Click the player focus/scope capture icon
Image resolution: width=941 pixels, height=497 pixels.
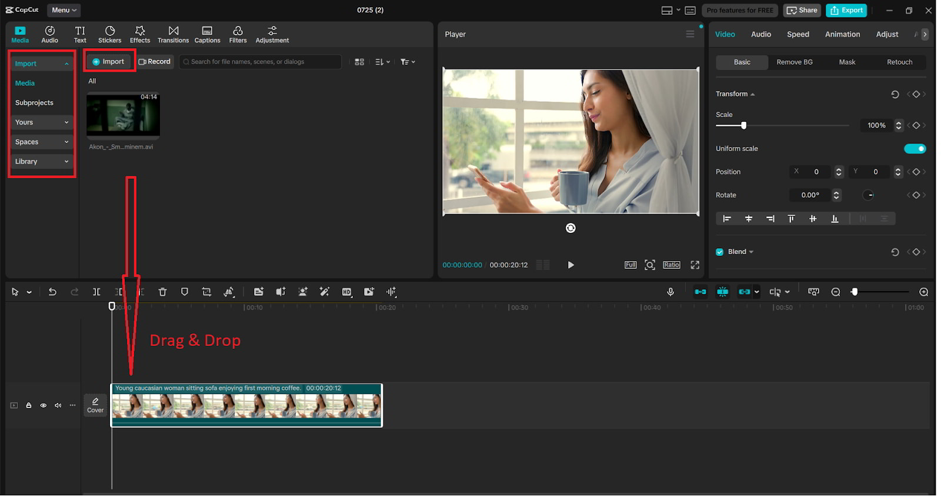pos(650,265)
